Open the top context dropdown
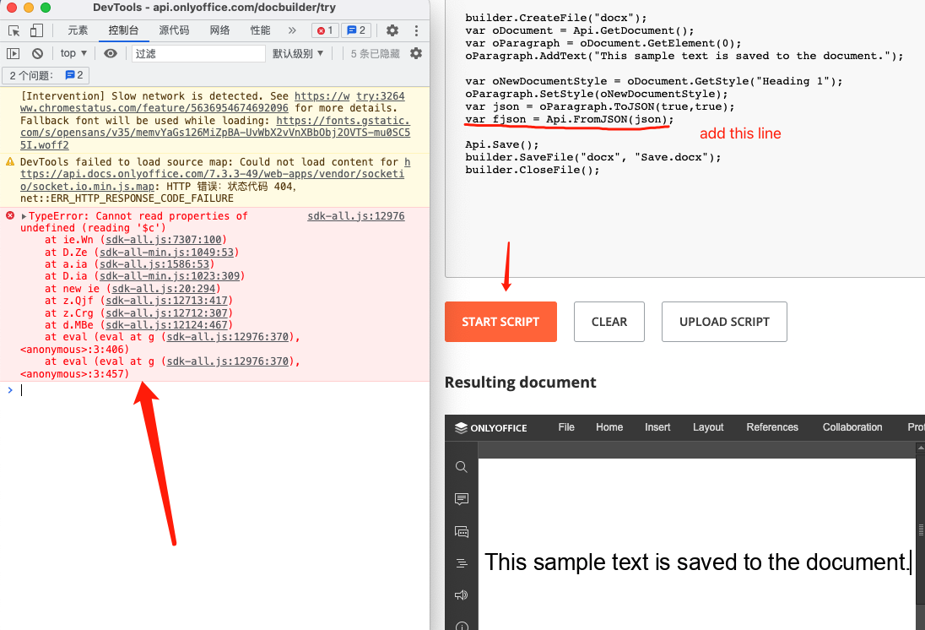Screen dimensions: 925x630 click(73, 53)
